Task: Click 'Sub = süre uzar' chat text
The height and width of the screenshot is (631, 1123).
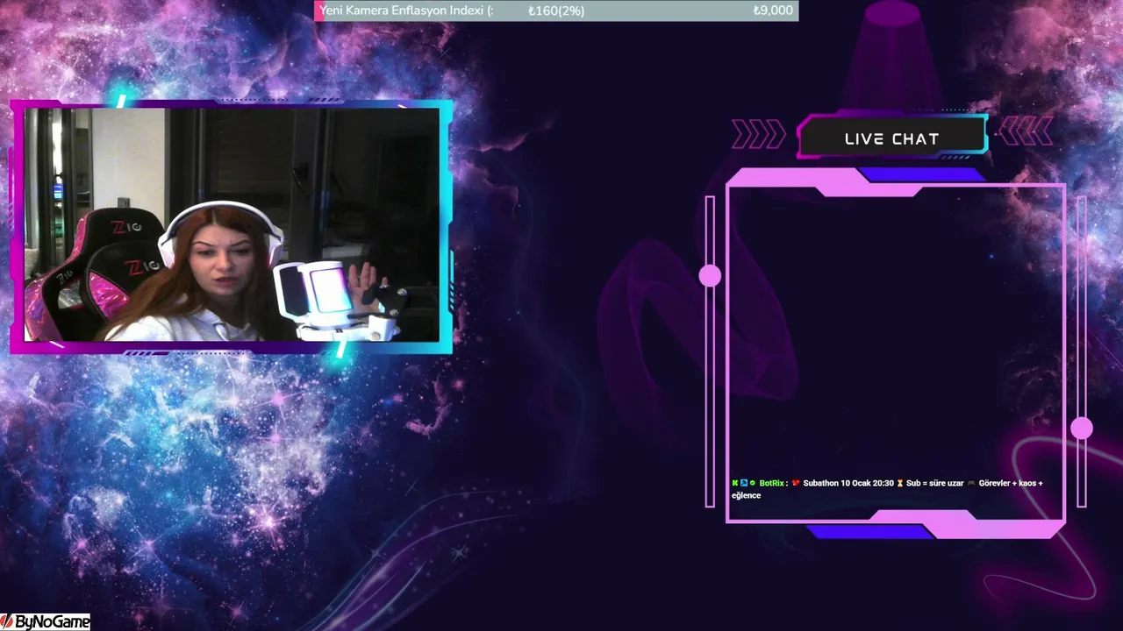Action: (x=935, y=483)
